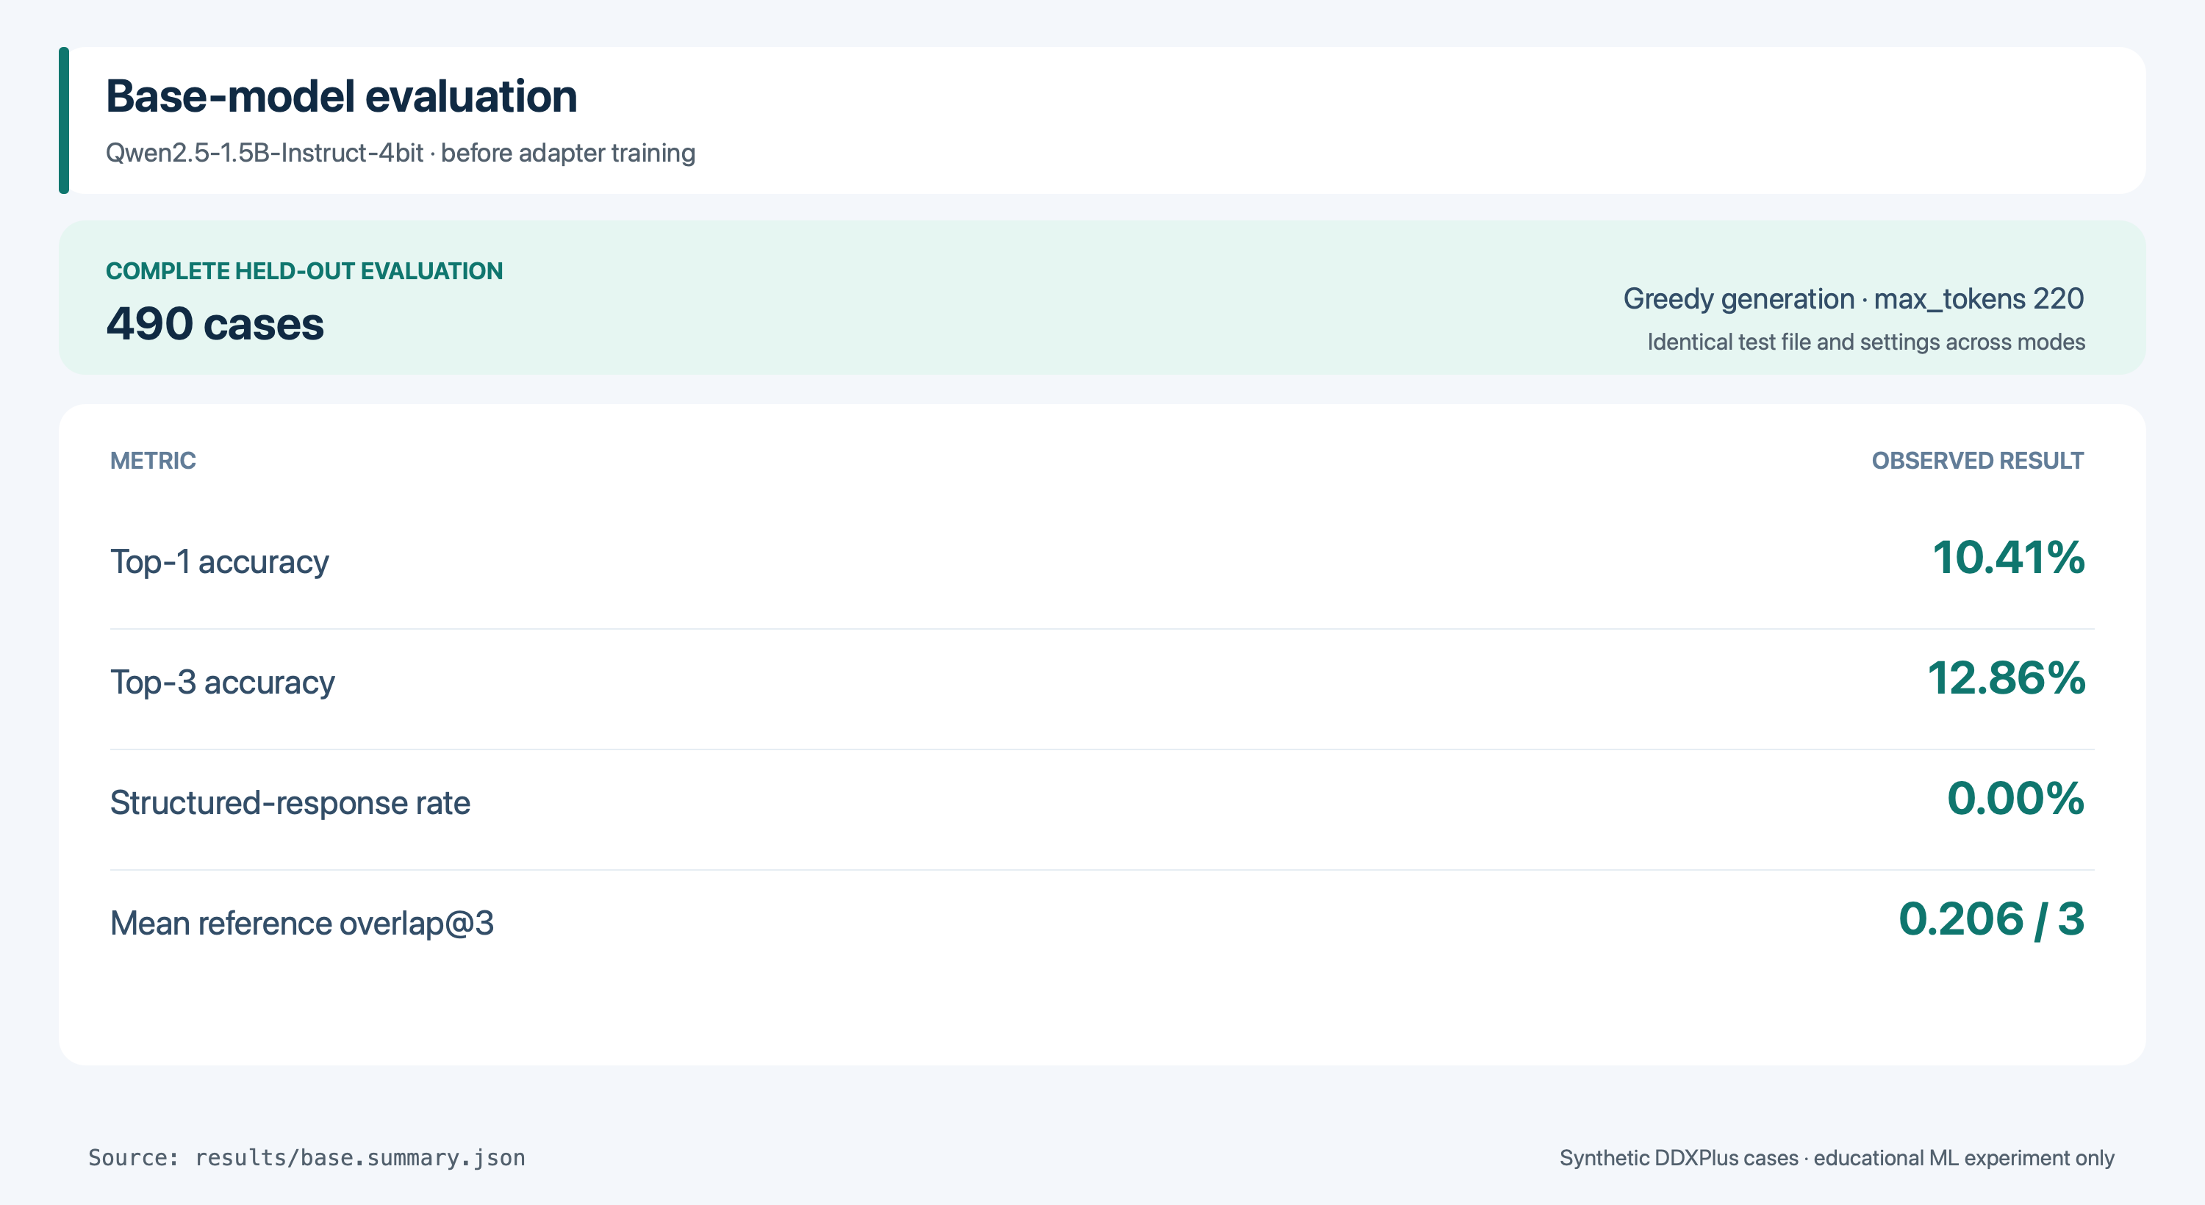Select the 'Base-model evaluation' heading
This screenshot has width=2205, height=1205.
pyautogui.click(x=342, y=96)
